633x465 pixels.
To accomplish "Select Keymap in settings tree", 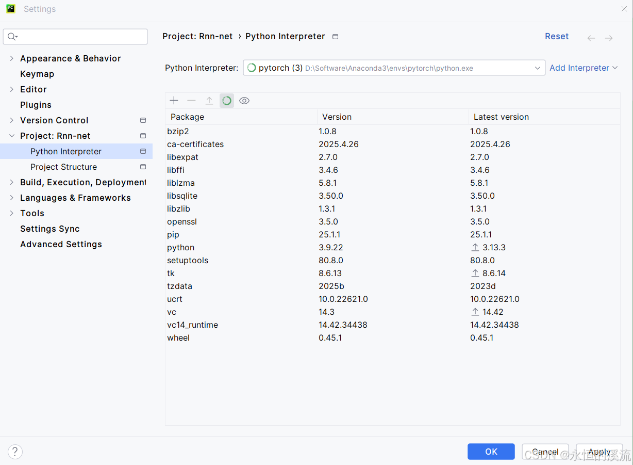I will [37, 74].
